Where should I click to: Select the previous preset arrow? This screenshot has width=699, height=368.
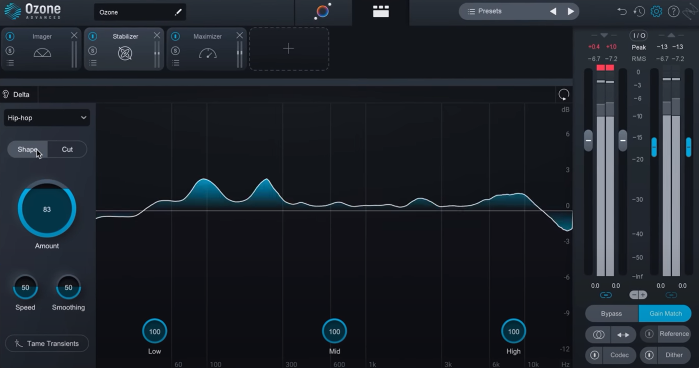click(553, 12)
